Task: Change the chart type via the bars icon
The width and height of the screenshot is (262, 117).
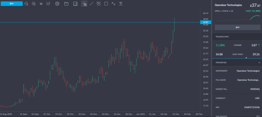Action: pyautogui.click(x=48, y=4)
